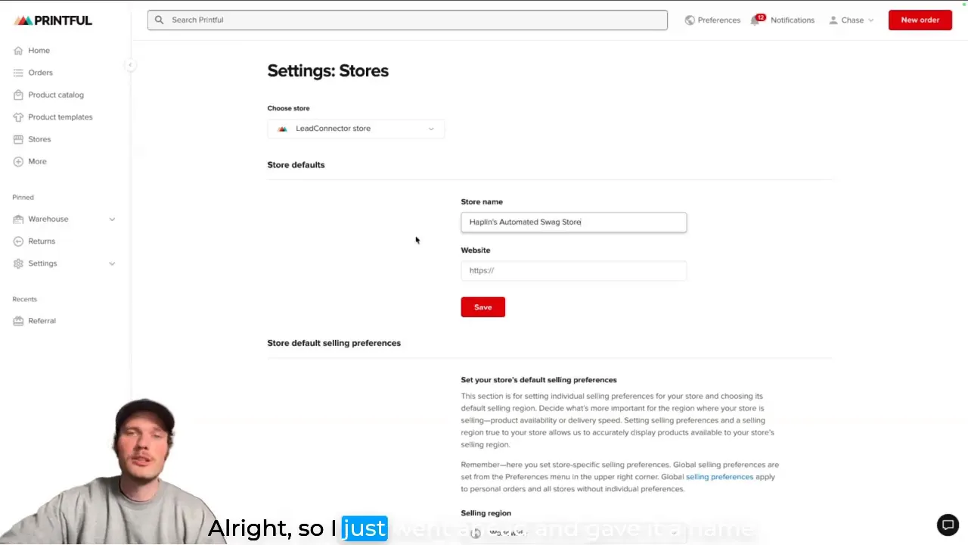Open the Notifications bell icon
This screenshot has height=545, width=968.
[x=755, y=20]
